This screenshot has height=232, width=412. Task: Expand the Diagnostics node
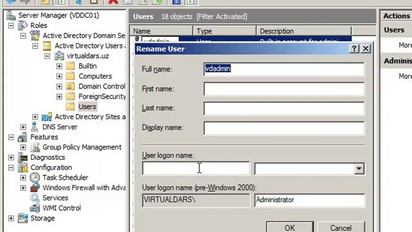[11, 157]
